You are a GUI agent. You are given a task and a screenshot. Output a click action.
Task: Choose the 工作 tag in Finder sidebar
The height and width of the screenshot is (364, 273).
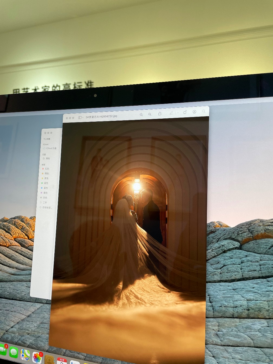click(44, 203)
